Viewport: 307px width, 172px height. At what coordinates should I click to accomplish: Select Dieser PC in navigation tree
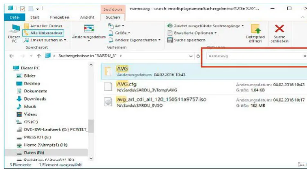click(x=26, y=68)
